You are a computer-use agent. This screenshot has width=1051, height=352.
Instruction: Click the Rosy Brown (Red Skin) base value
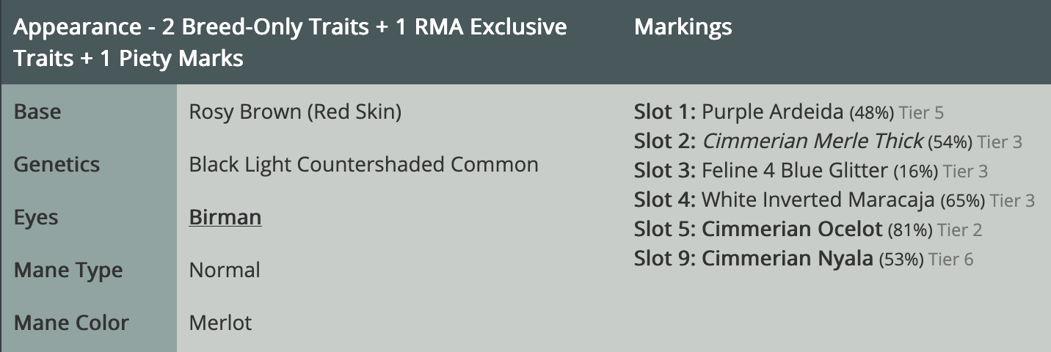click(295, 111)
